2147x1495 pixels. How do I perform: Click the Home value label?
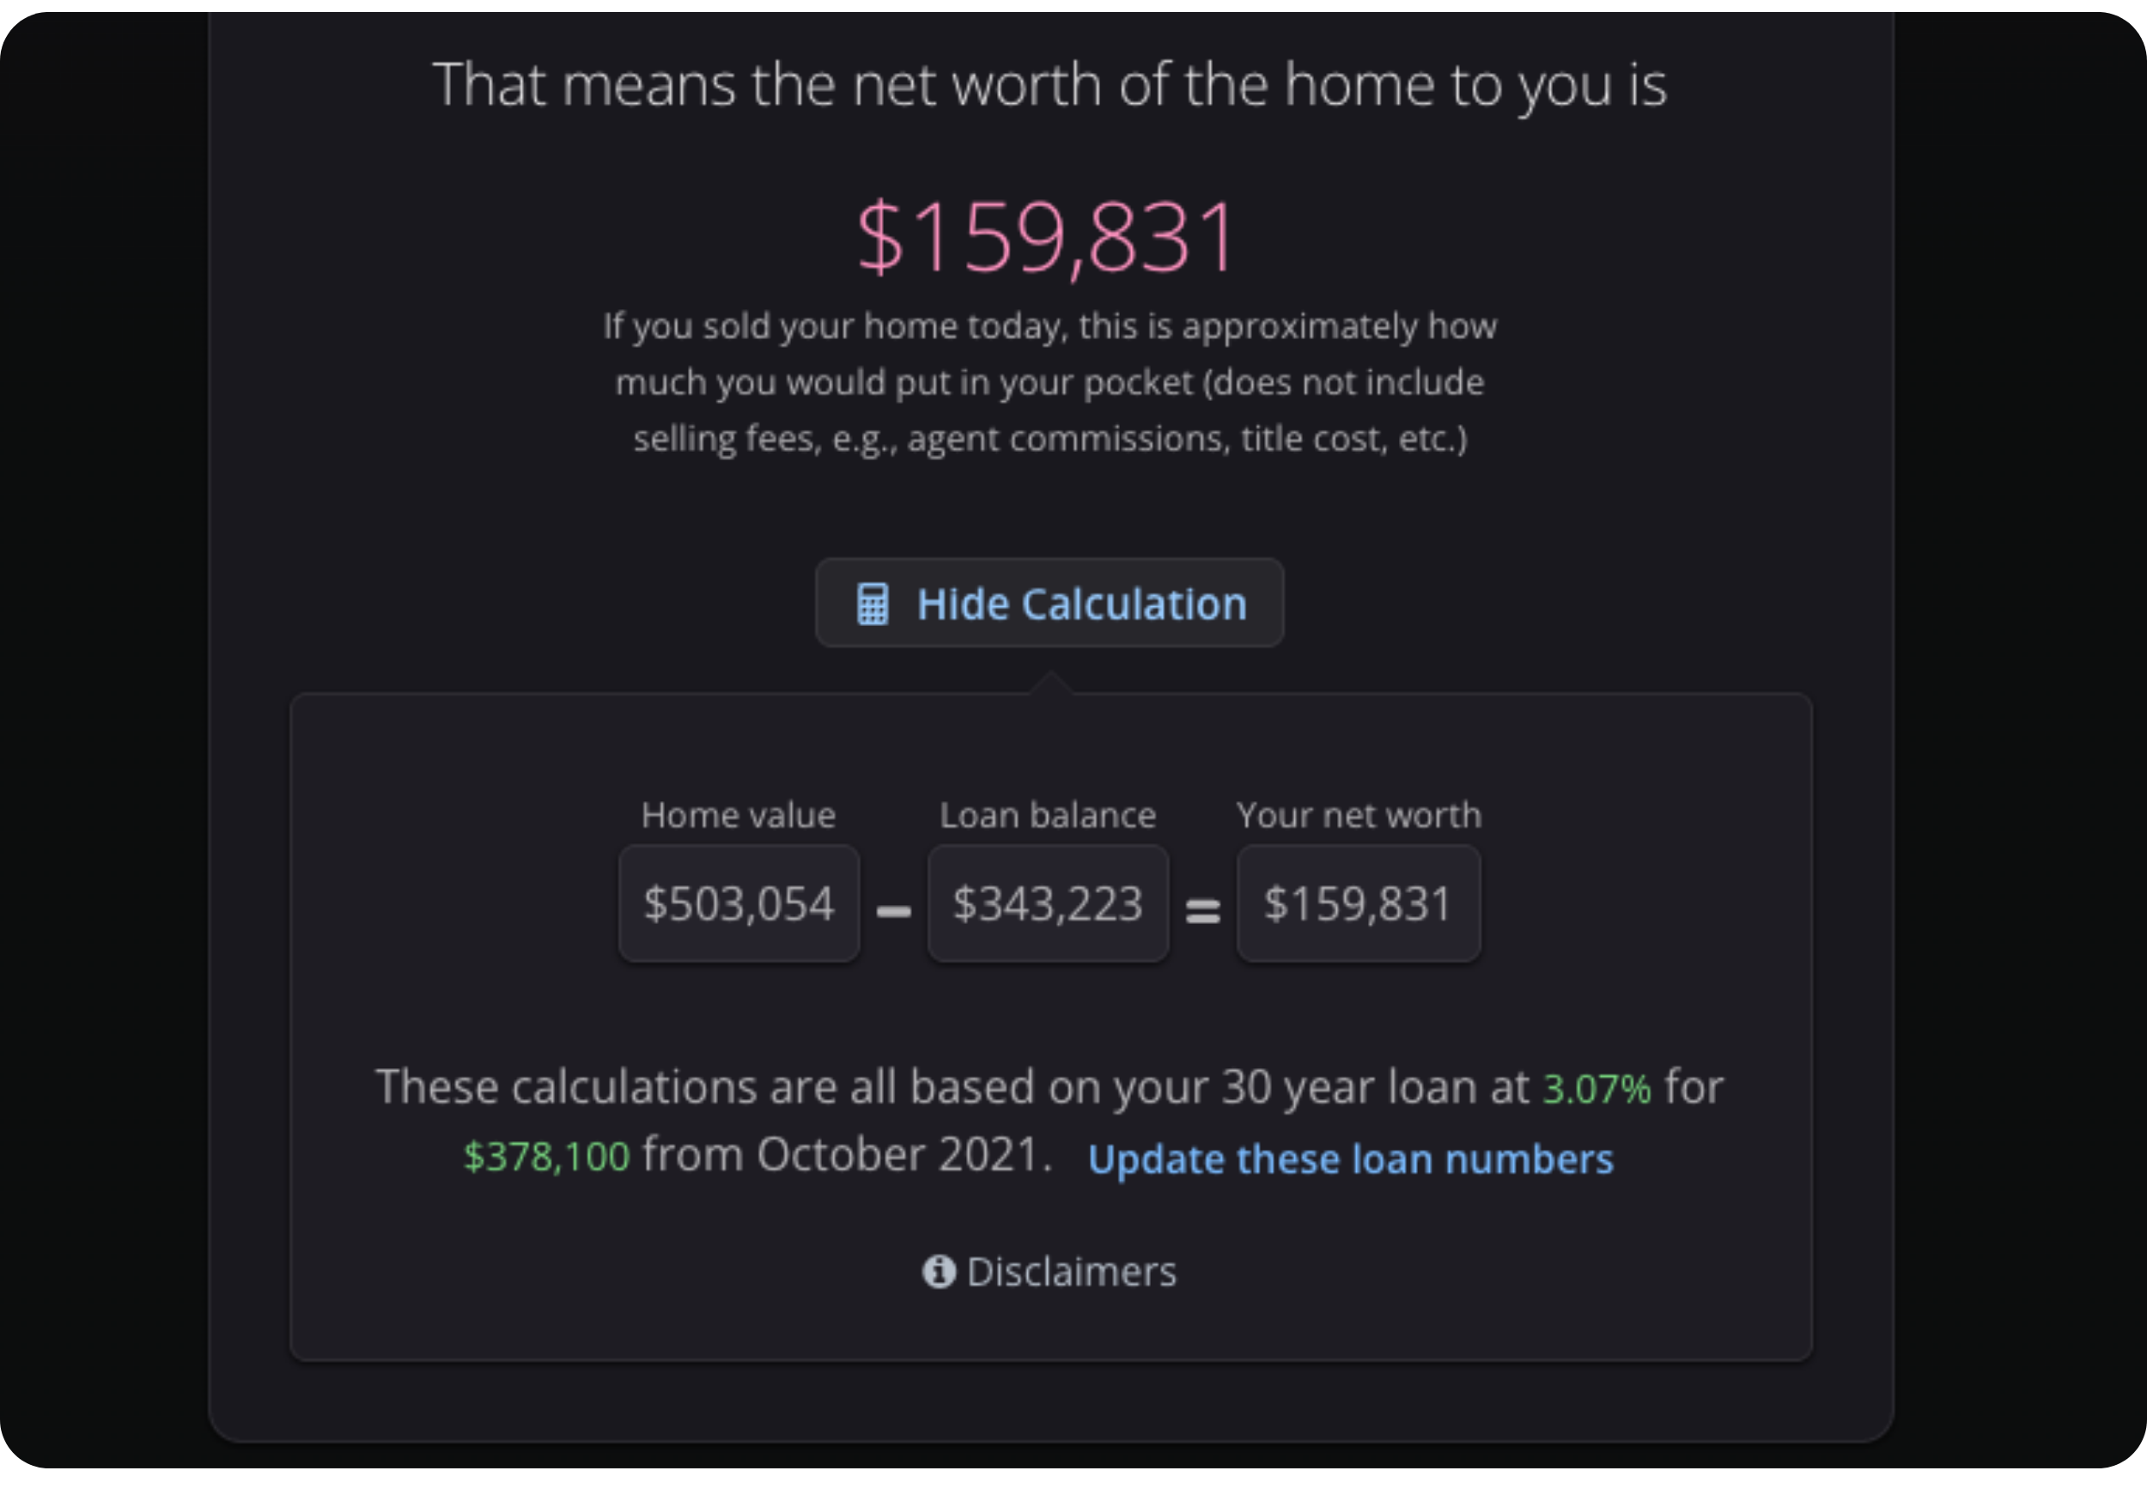point(738,815)
